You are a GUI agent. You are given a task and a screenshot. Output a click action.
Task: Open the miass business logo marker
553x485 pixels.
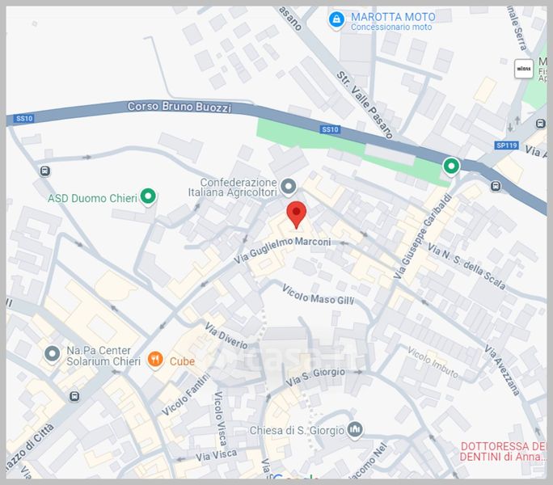click(x=524, y=69)
